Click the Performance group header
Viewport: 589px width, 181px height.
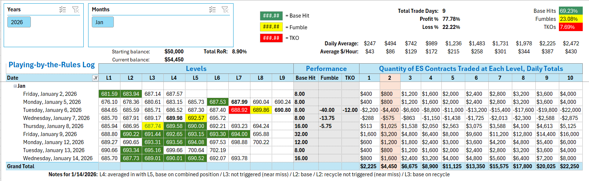click(326, 69)
